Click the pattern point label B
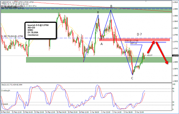Screen dimensions: 179x114 (x=111, y=6)
